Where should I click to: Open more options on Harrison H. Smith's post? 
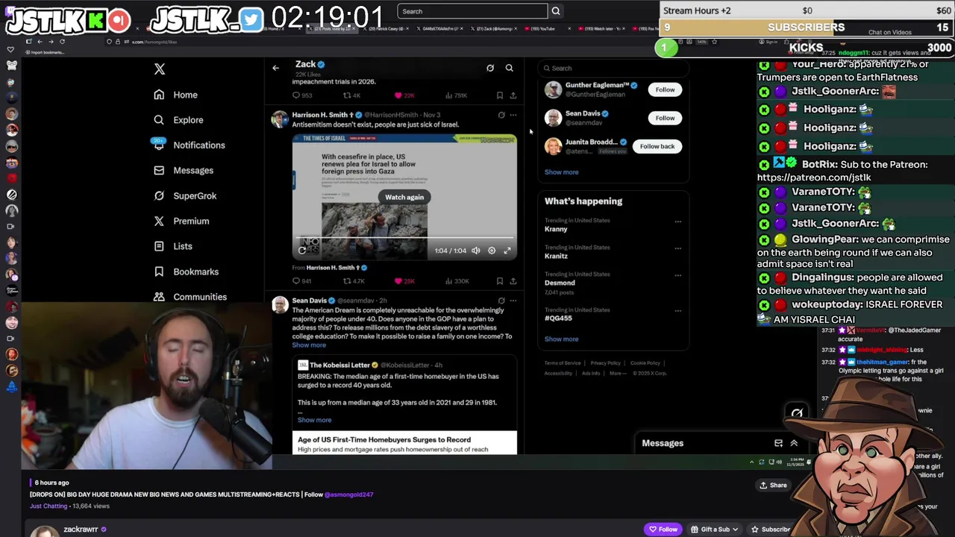pos(513,115)
